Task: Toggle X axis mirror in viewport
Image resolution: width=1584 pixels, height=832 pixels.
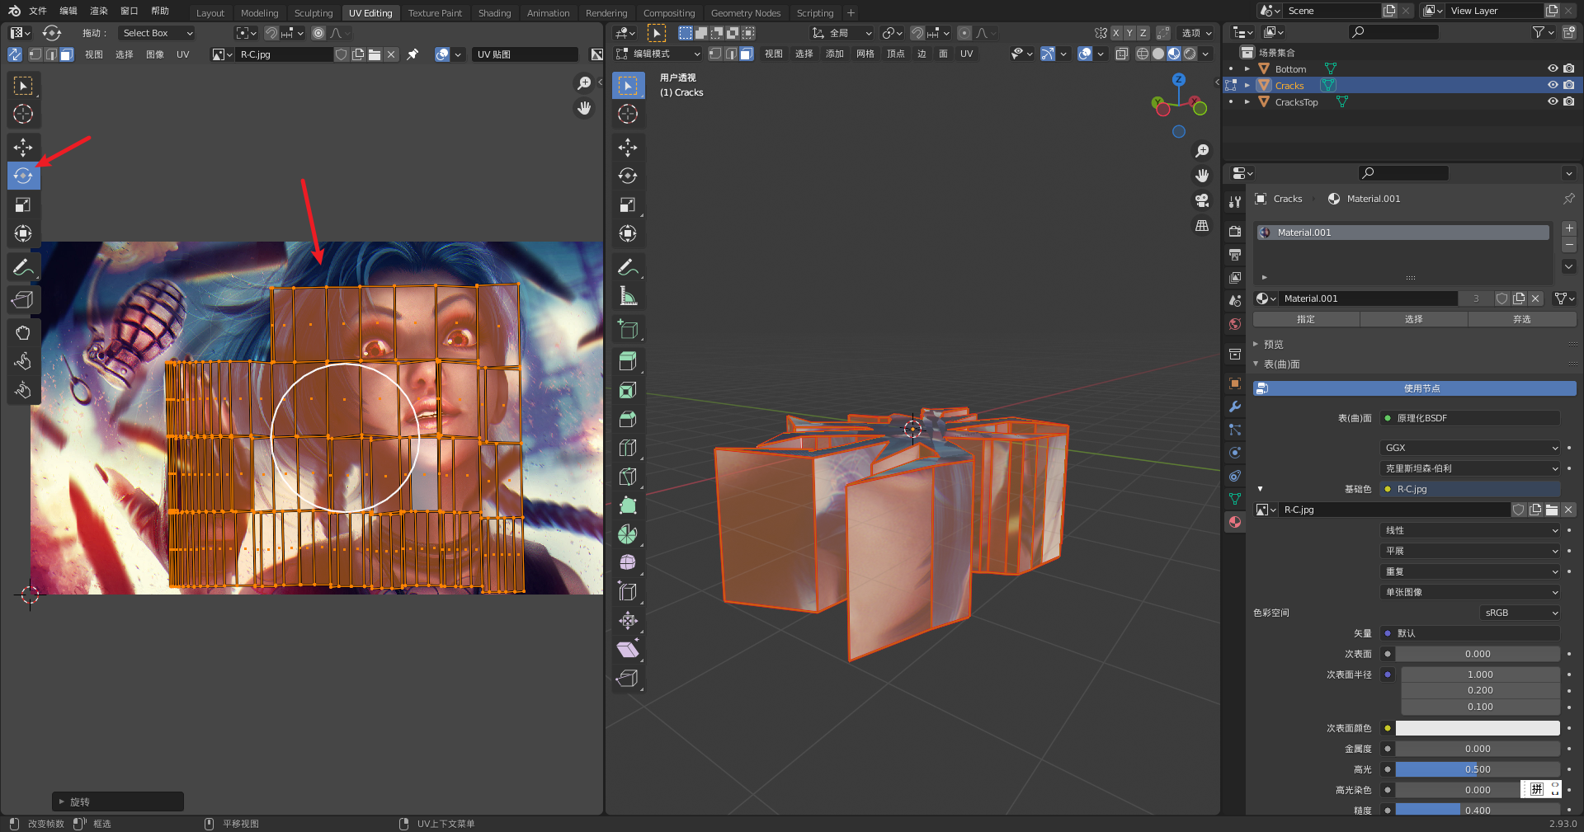Action: point(1116,33)
